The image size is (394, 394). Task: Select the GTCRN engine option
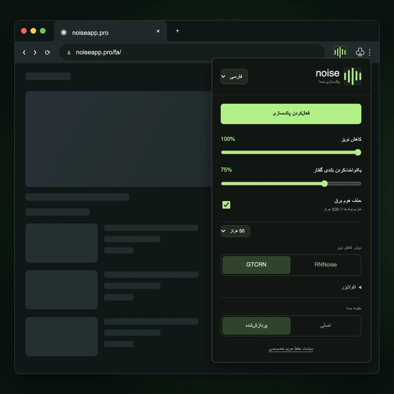tap(256, 265)
